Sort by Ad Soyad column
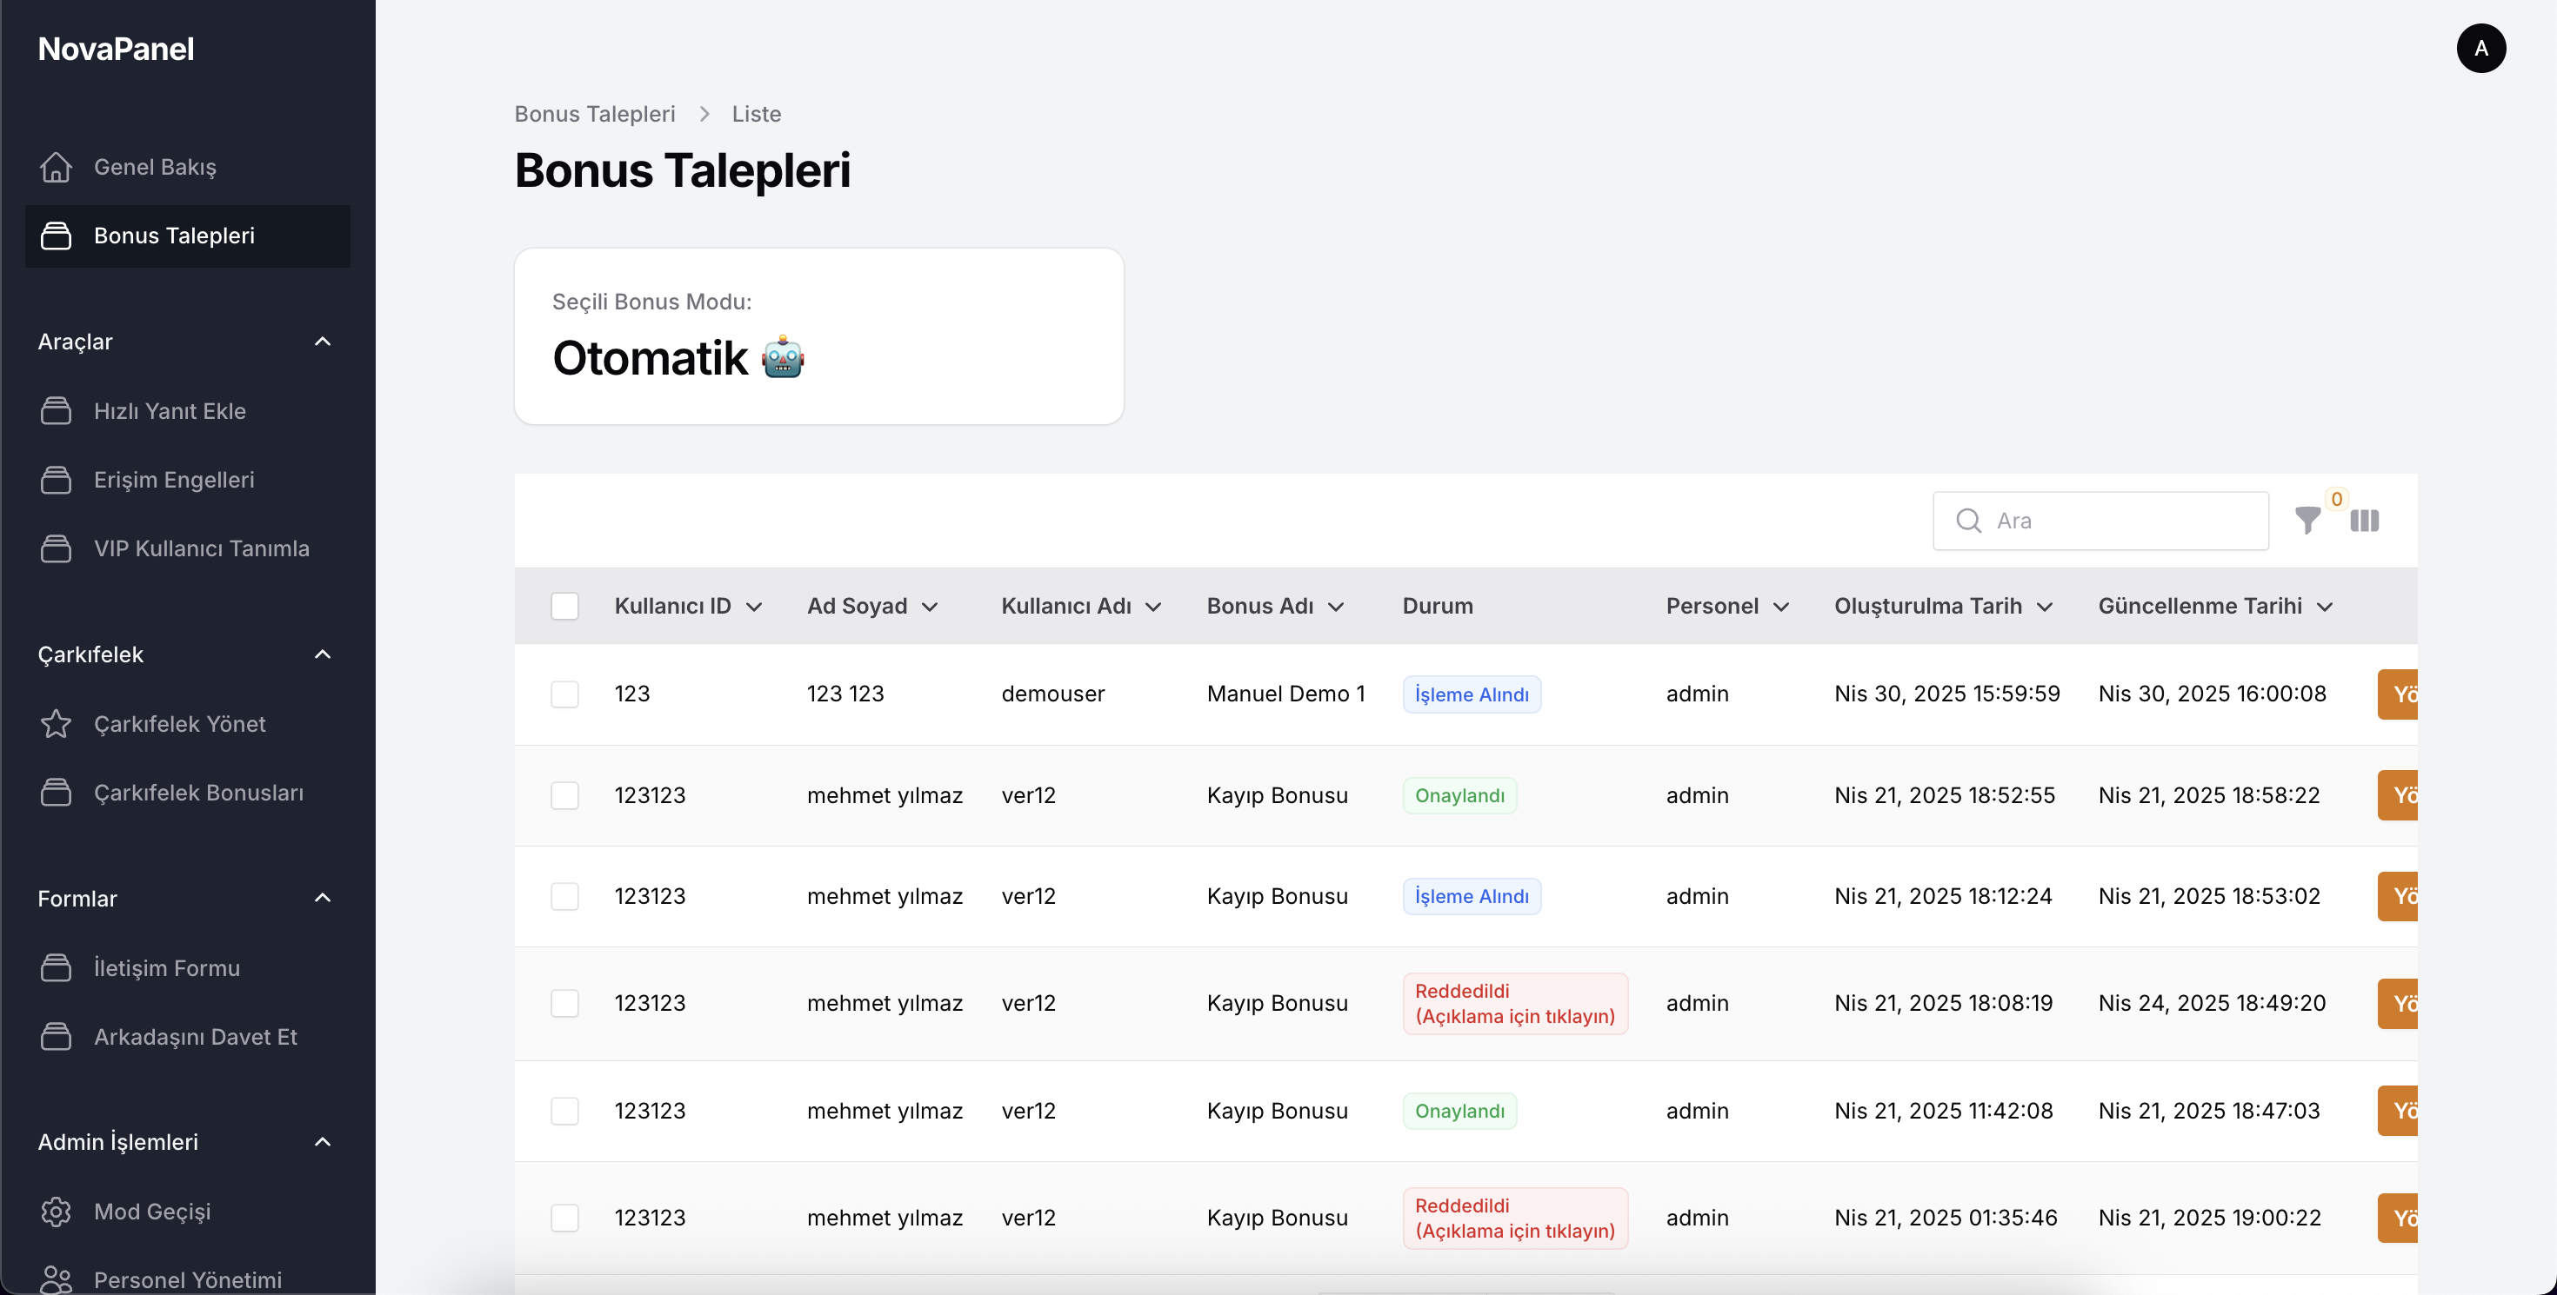 coord(872,606)
